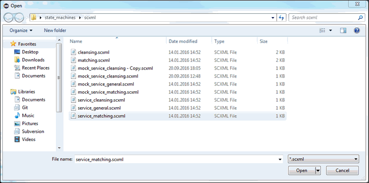369x183 pixels.
Task: Click the Forward navigation arrow
Action: click(x=19, y=17)
